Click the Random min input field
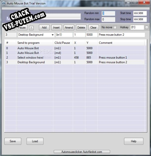Image resolution: width=151 pixels, height=156 pixels. tap(108, 13)
